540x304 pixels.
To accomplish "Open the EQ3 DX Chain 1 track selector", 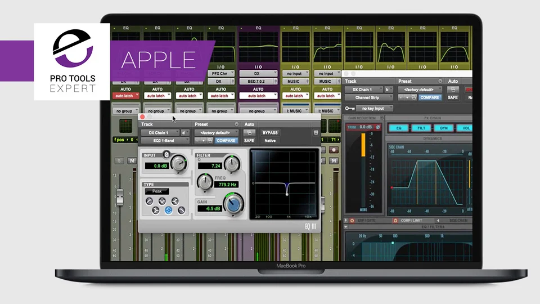I will click(160, 133).
